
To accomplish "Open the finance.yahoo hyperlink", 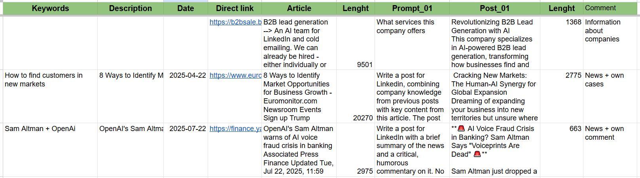I will [235, 129].
